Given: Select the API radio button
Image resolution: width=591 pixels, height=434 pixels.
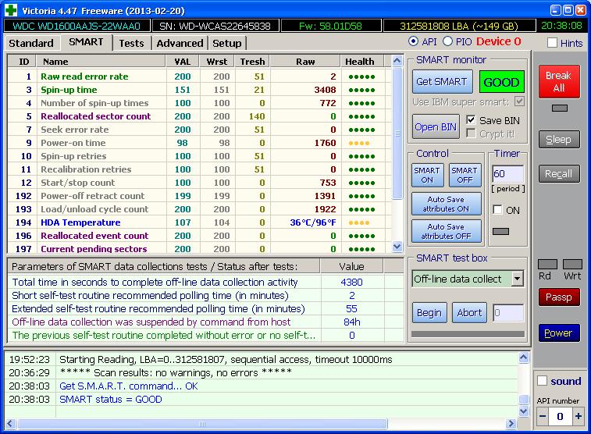Looking at the screenshot, I should point(413,41).
